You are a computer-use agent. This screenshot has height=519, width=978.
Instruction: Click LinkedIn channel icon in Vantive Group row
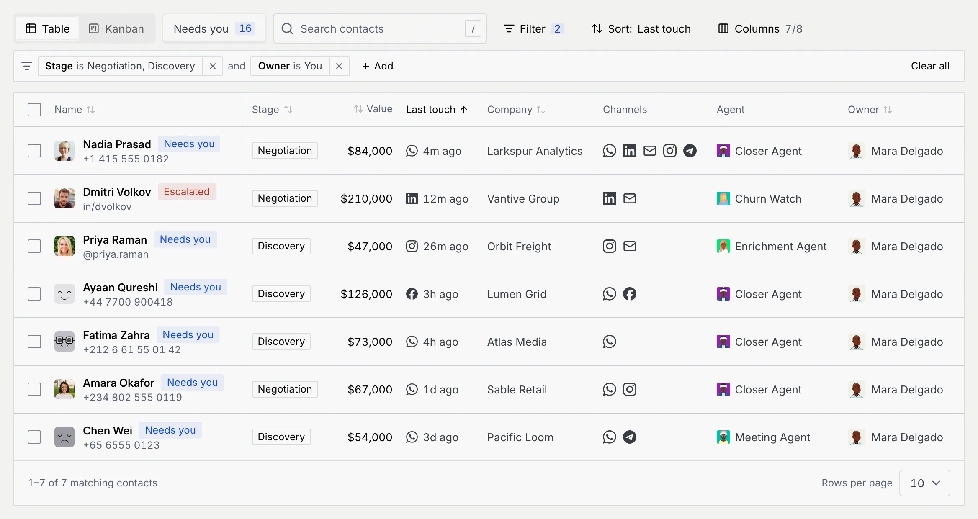[609, 198]
